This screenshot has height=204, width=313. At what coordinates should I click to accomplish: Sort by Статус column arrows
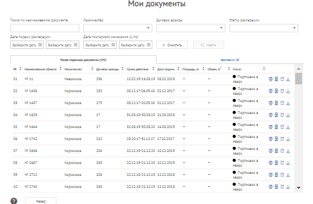tap(264, 69)
